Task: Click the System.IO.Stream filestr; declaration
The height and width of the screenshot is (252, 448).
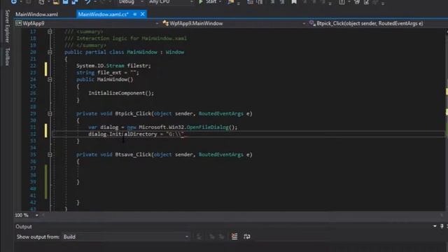Action: (113, 66)
